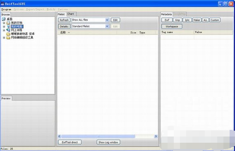Show the Exif metadata group
235x151 pixels.
[167, 20]
